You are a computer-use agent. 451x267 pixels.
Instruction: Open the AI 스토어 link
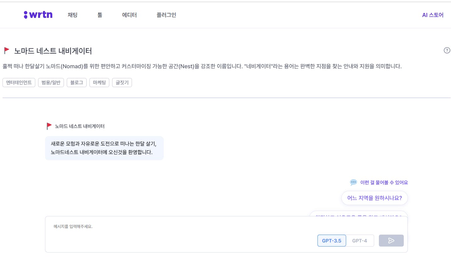point(432,15)
